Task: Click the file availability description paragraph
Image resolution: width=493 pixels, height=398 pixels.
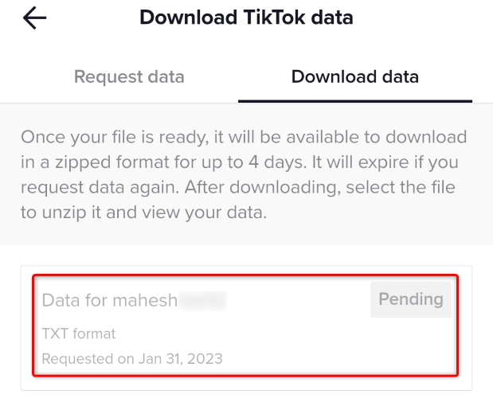Action: [245, 177]
